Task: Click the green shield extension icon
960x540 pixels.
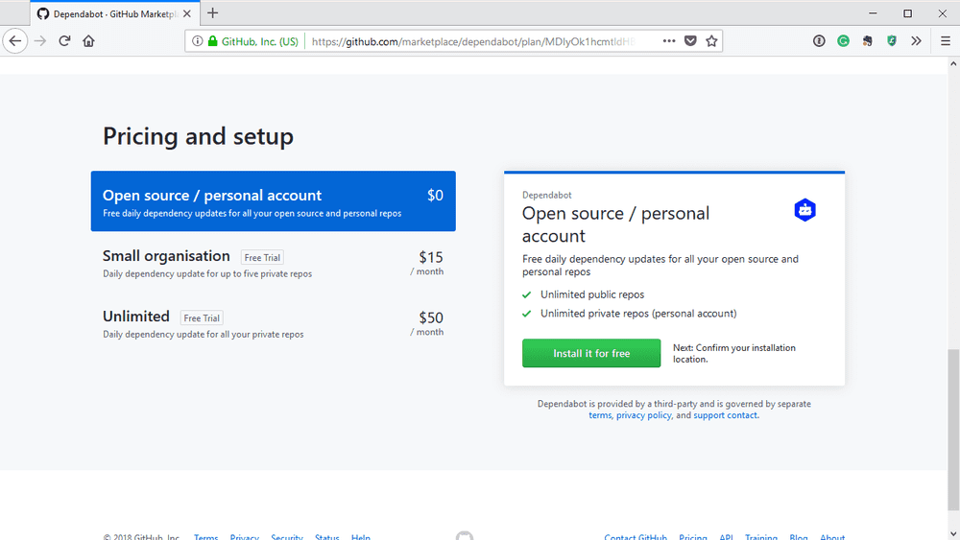Action: 892,41
